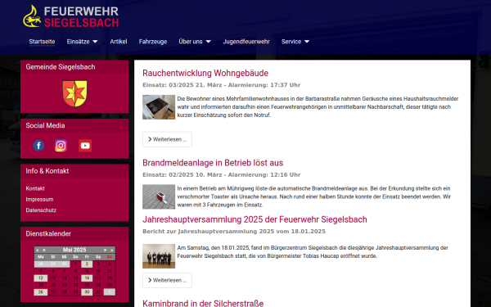View the toaster thumbnail for Brandmeldeanlage
491x307 pixels.
pos(159,196)
